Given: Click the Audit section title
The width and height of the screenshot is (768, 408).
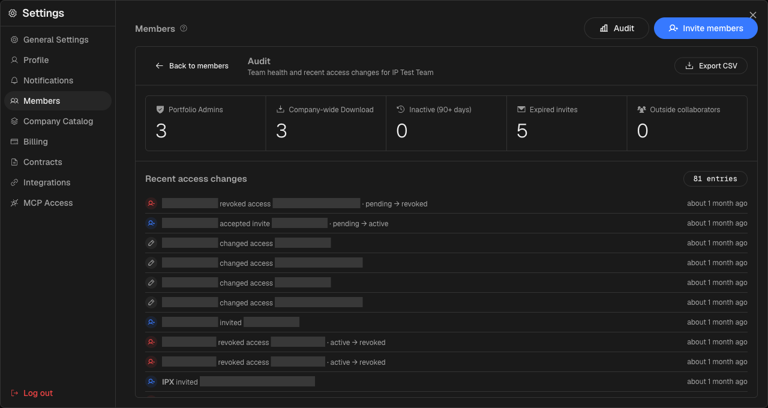Looking at the screenshot, I should (x=259, y=61).
